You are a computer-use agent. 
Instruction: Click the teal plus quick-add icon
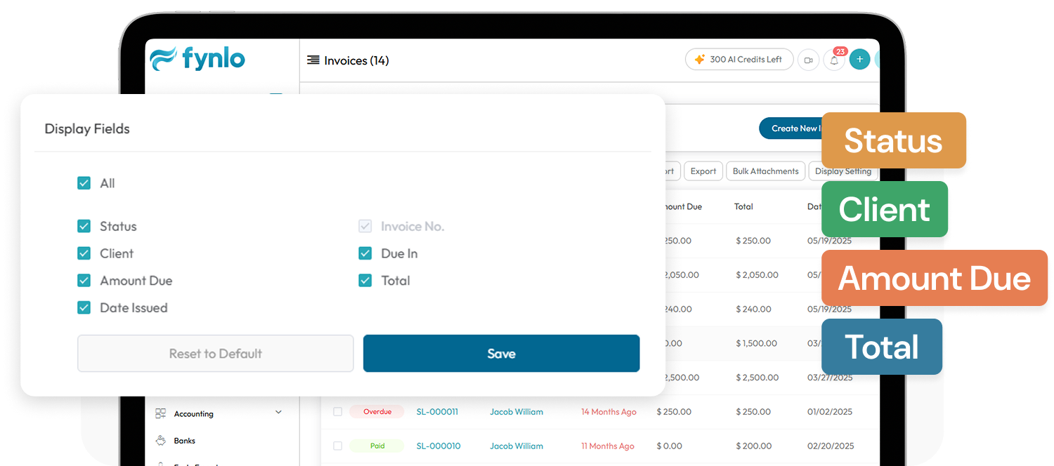859,60
